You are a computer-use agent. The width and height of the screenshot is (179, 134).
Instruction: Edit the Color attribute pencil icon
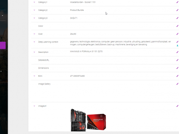coord(178,26)
